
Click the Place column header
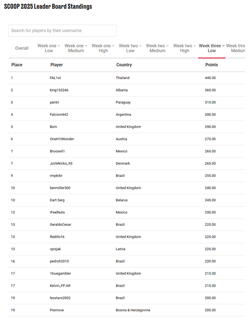pos(17,65)
